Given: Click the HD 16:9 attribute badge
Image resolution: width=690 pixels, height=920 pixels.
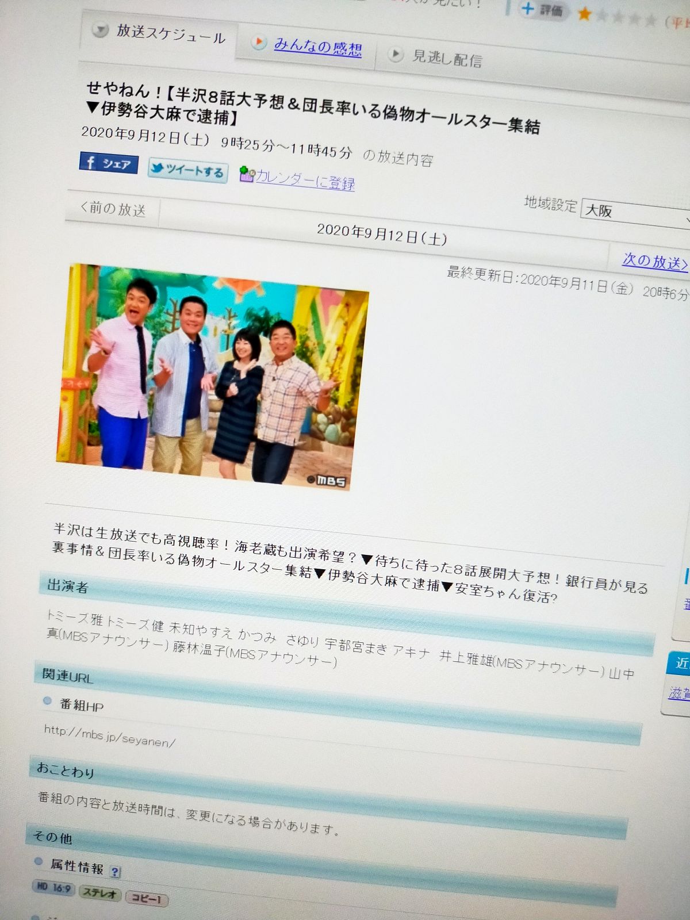Looking at the screenshot, I should click(x=53, y=887).
